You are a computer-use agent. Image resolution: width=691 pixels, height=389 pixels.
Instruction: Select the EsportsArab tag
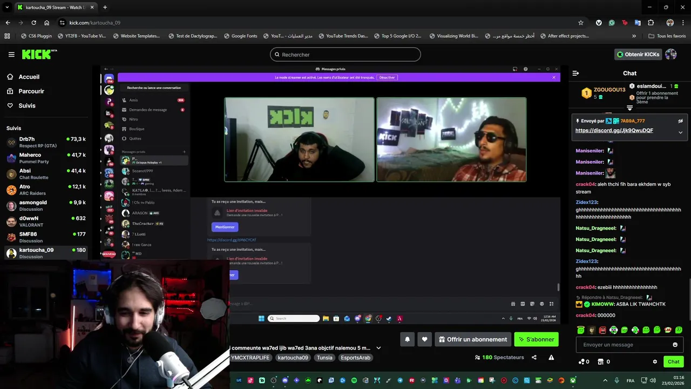tap(355, 358)
